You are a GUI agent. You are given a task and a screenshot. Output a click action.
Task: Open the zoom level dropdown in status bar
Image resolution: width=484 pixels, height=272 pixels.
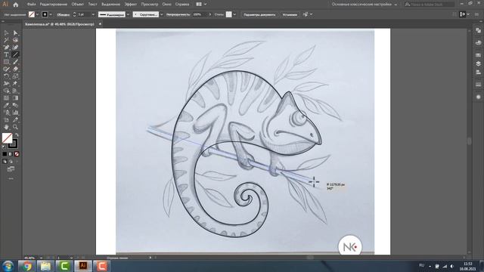click(41, 258)
